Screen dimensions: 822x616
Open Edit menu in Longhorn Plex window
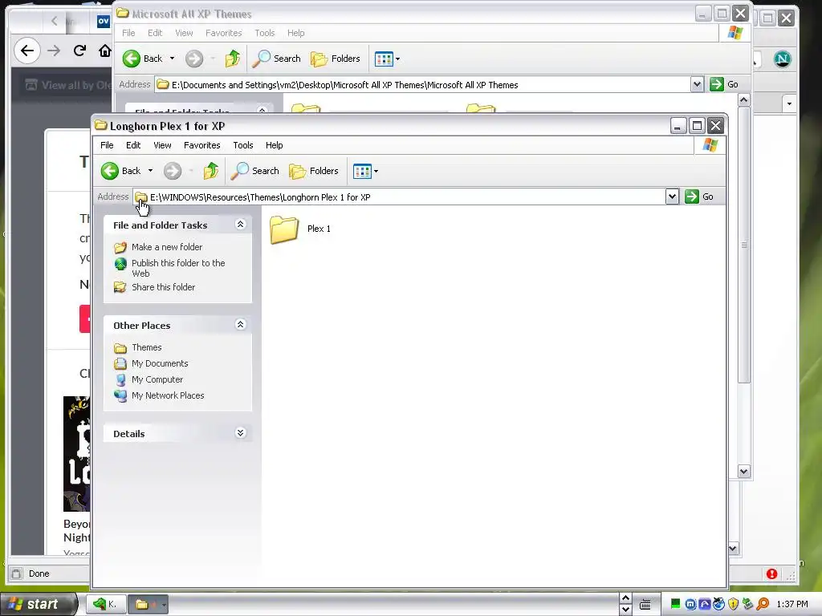[x=133, y=145]
